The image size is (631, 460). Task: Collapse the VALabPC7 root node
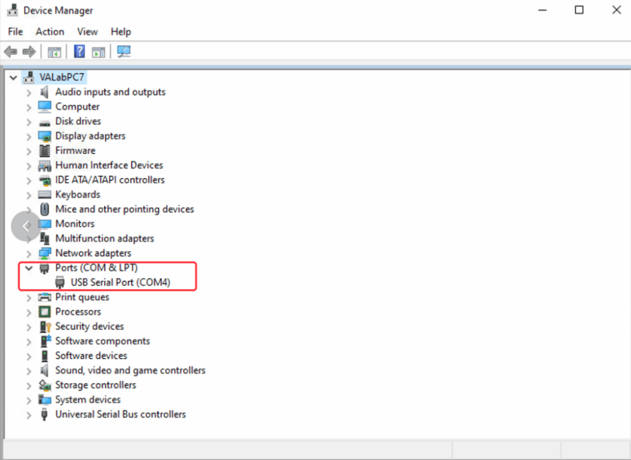(x=13, y=78)
